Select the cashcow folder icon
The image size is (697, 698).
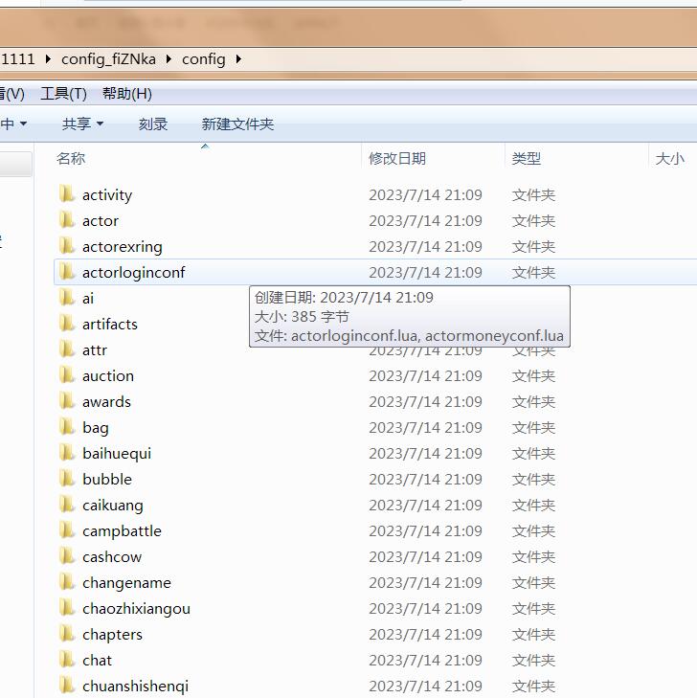tap(67, 556)
